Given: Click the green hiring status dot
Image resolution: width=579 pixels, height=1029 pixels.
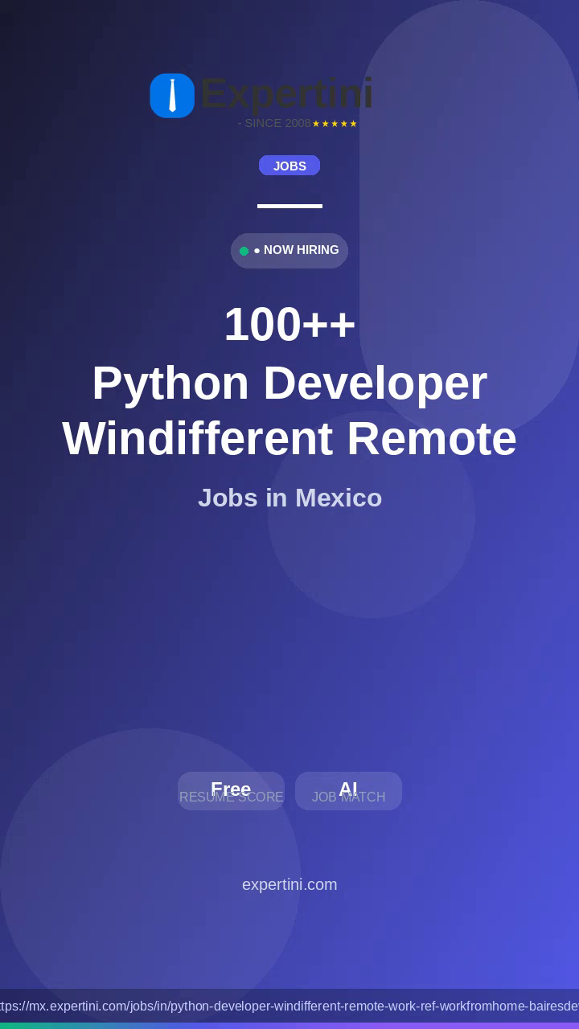Looking at the screenshot, I should click(244, 251).
